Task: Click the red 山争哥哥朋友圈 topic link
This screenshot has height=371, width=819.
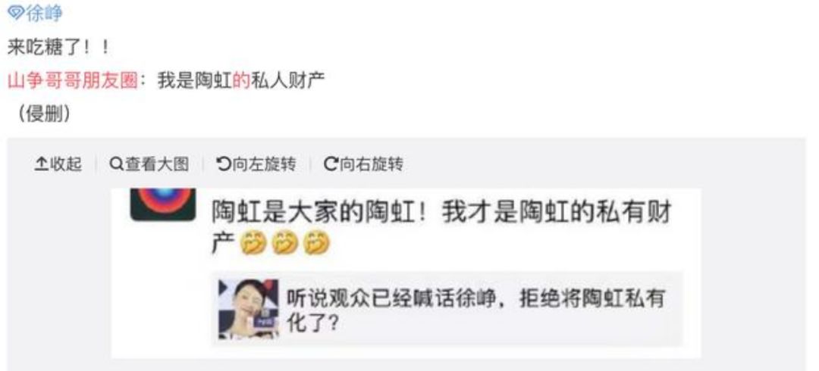Action: 73,81
